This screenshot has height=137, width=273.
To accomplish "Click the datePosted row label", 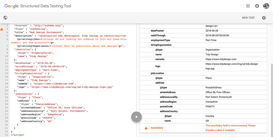I will [x=157, y=31].
